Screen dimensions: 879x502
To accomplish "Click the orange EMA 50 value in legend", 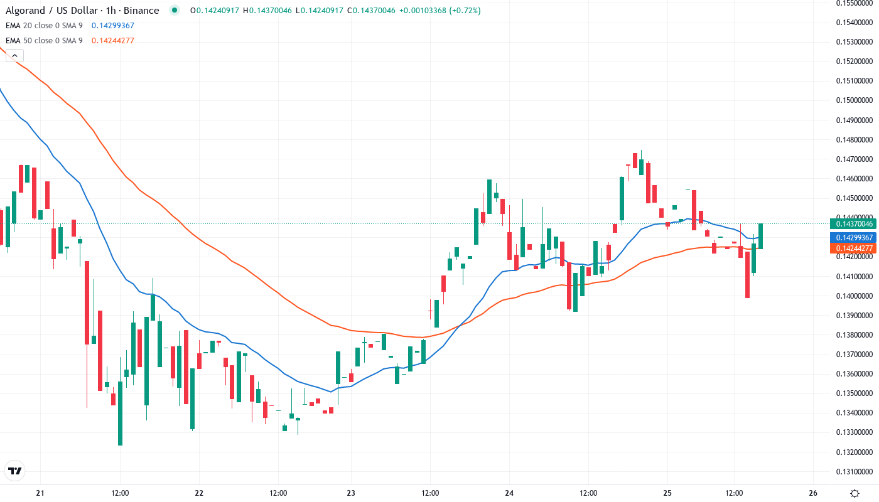I will pos(113,41).
